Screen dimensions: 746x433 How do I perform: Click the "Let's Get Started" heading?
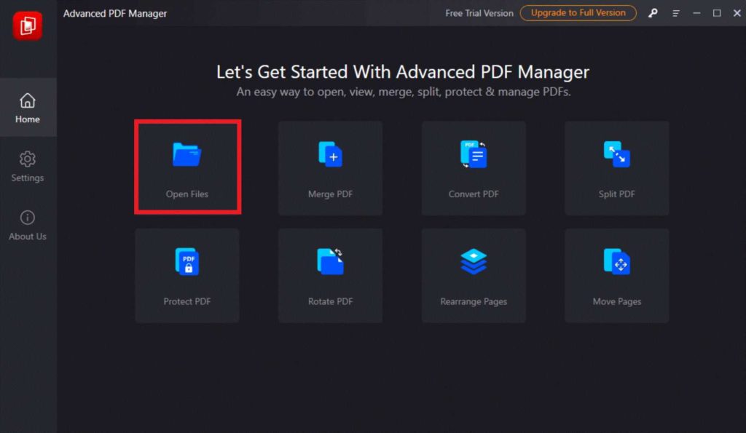click(402, 72)
